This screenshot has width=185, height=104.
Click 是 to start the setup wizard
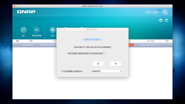116,64
